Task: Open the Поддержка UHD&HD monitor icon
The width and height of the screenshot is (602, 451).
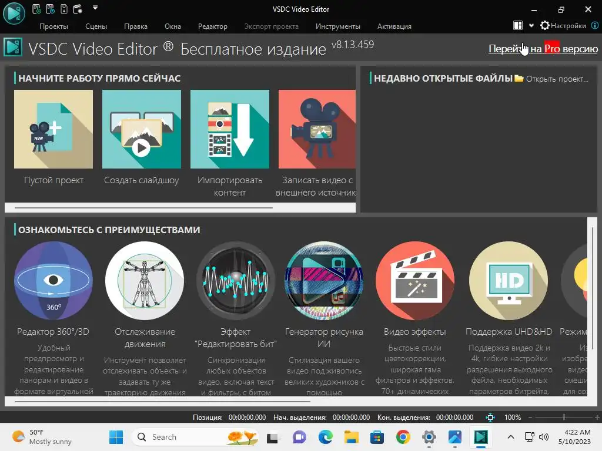Action: pyautogui.click(x=509, y=281)
